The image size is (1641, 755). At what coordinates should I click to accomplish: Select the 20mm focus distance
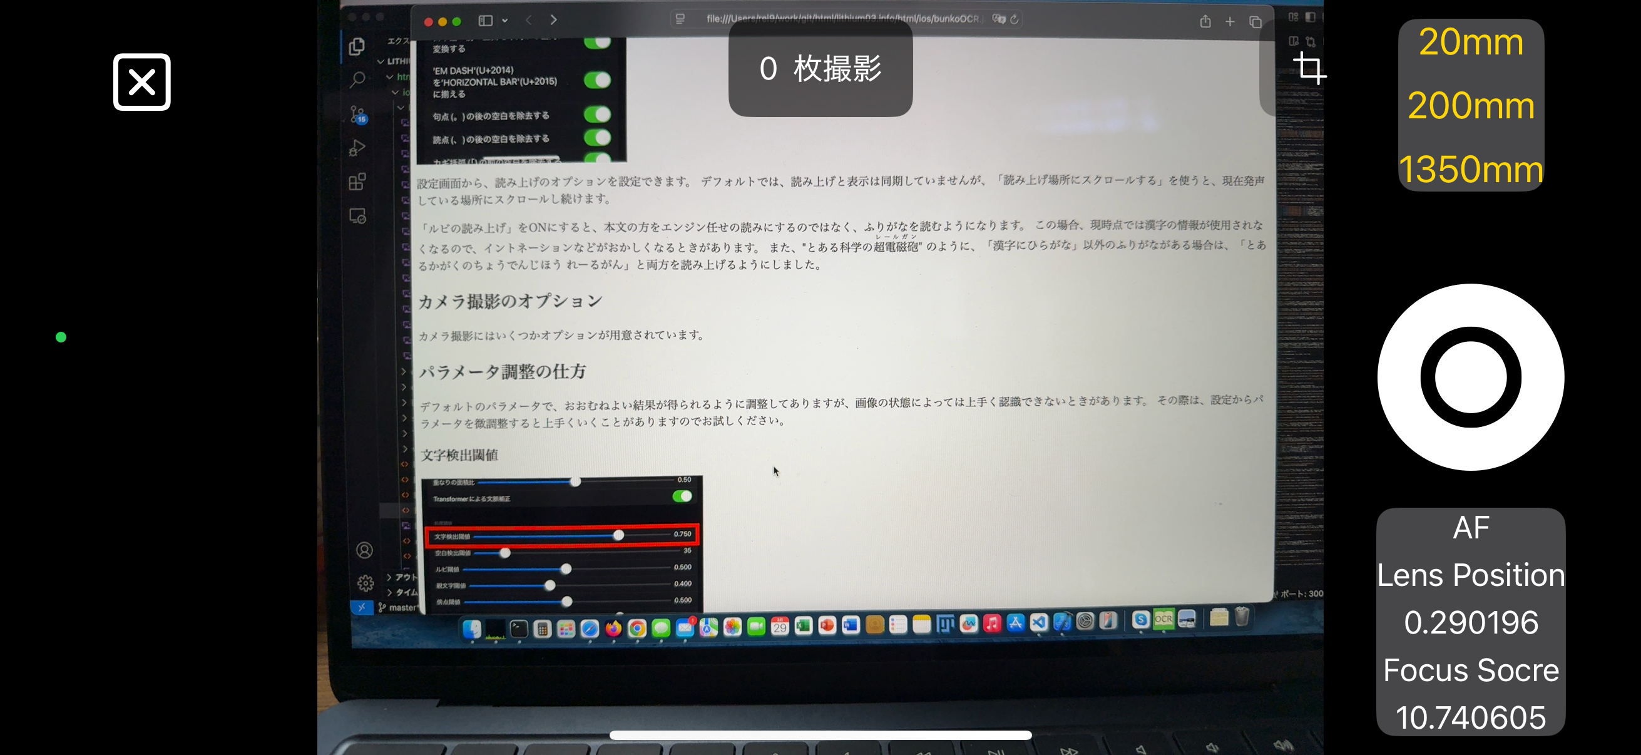pos(1470,43)
